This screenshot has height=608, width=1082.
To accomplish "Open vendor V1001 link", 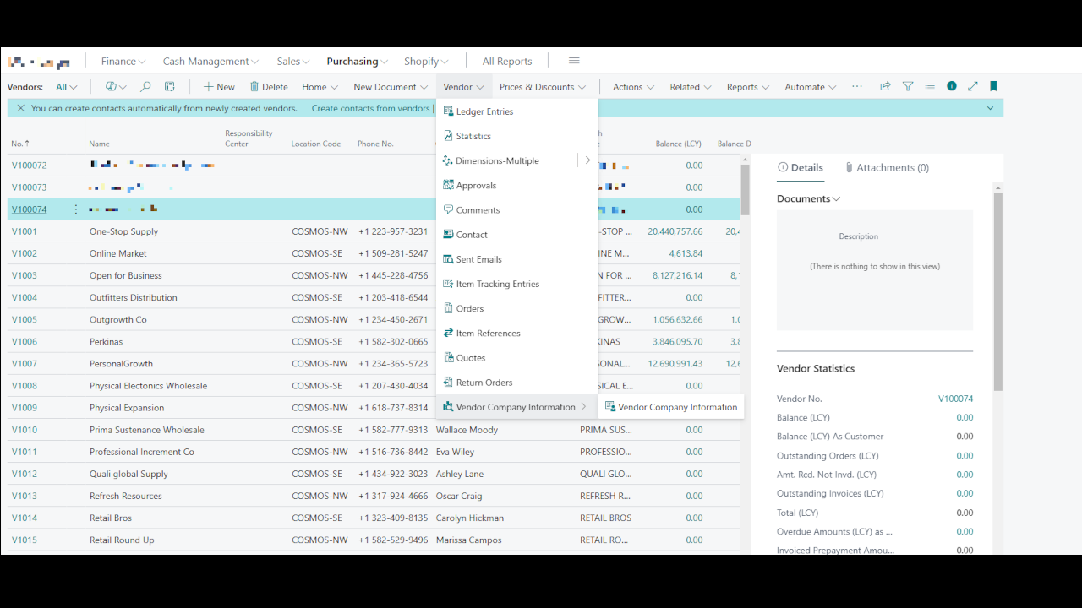I will pos(25,231).
